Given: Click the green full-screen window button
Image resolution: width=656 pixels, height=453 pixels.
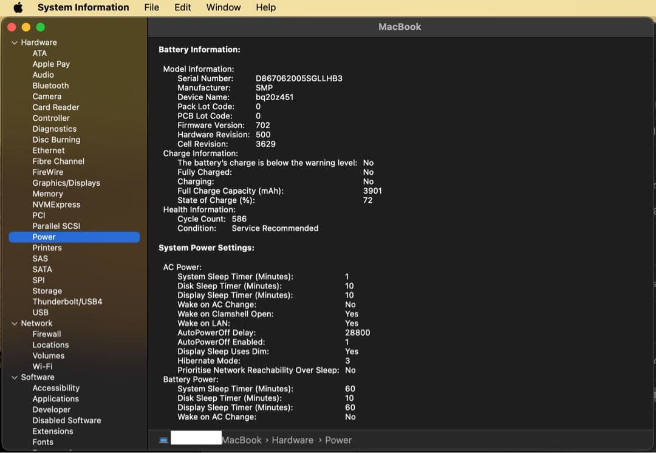Looking at the screenshot, I should click(41, 27).
